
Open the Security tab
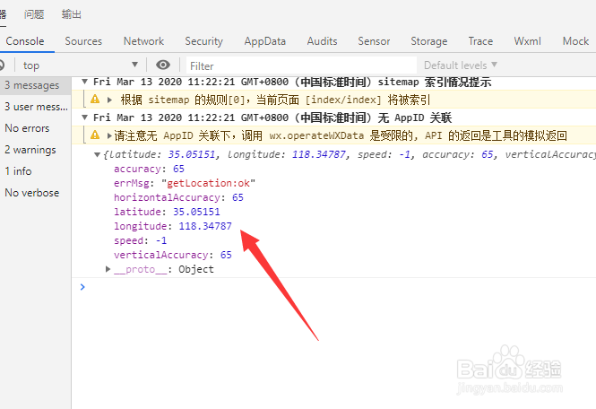coord(203,41)
